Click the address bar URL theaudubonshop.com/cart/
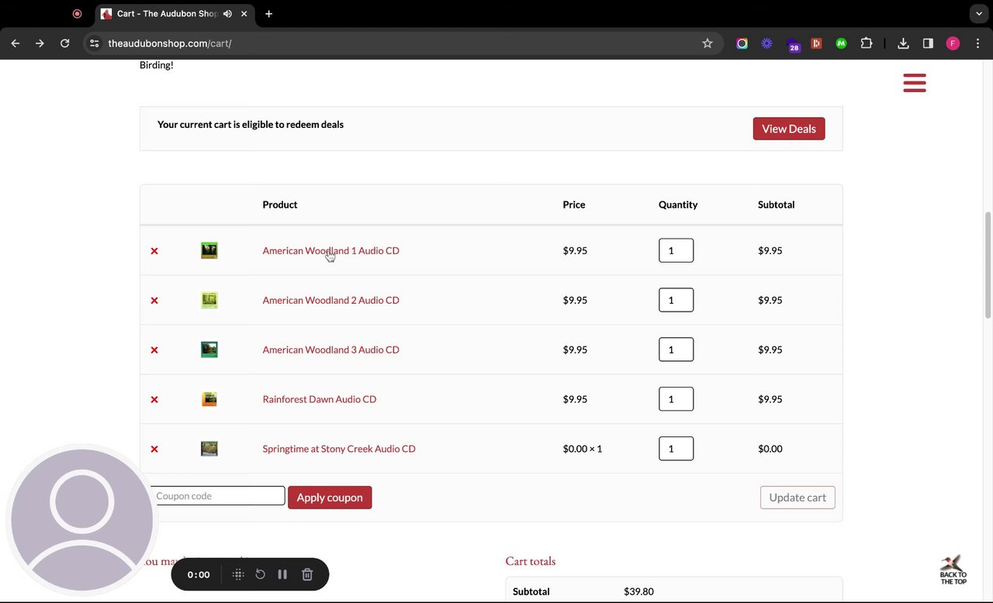Viewport: 993px width, 603px height. point(170,43)
